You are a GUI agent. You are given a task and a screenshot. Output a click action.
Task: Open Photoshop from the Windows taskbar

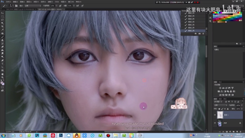point(61,135)
